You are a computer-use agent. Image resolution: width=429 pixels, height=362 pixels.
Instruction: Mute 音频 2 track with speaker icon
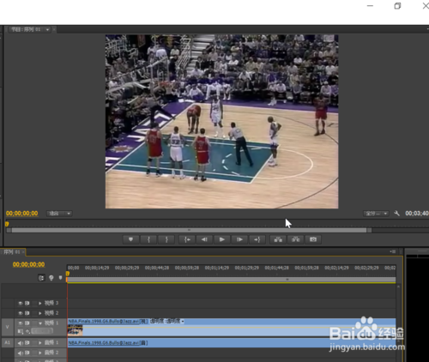tap(21, 353)
